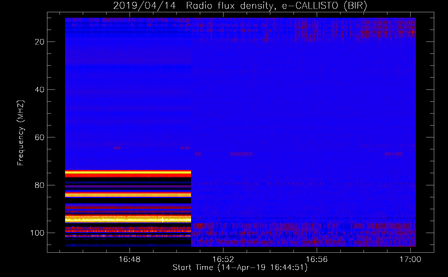Click the red-yellow band near 75 MHz

pos(128,173)
